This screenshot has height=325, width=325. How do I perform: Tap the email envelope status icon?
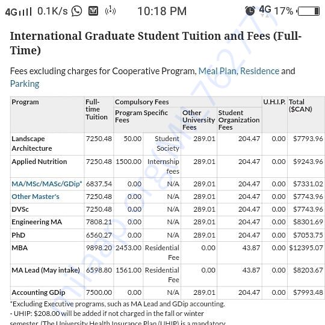[x=93, y=11]
